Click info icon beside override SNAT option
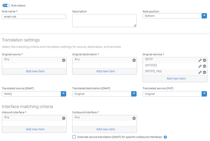Image resolution: width=210 pixels, height=141 pixels. click(x=165, y=137)
